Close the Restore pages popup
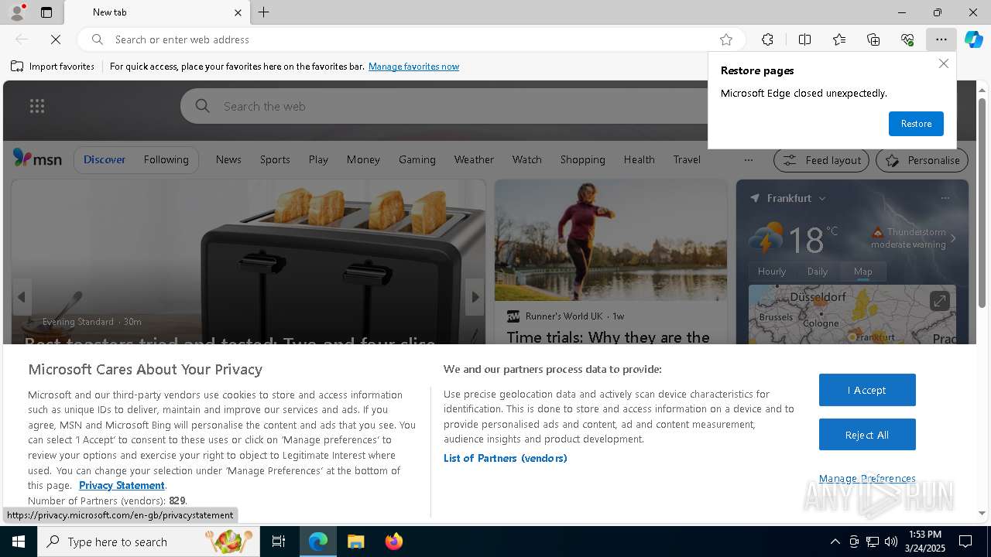Viewport: 991px width, 557px height. coord(943,63)
